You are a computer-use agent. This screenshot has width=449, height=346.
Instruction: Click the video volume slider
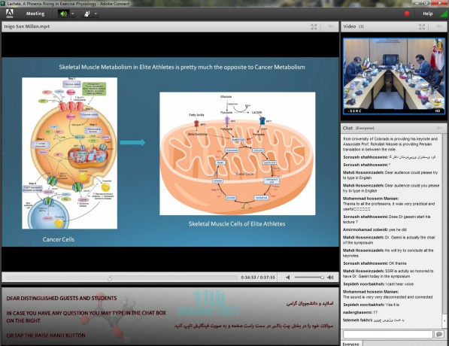coord(309,278)
